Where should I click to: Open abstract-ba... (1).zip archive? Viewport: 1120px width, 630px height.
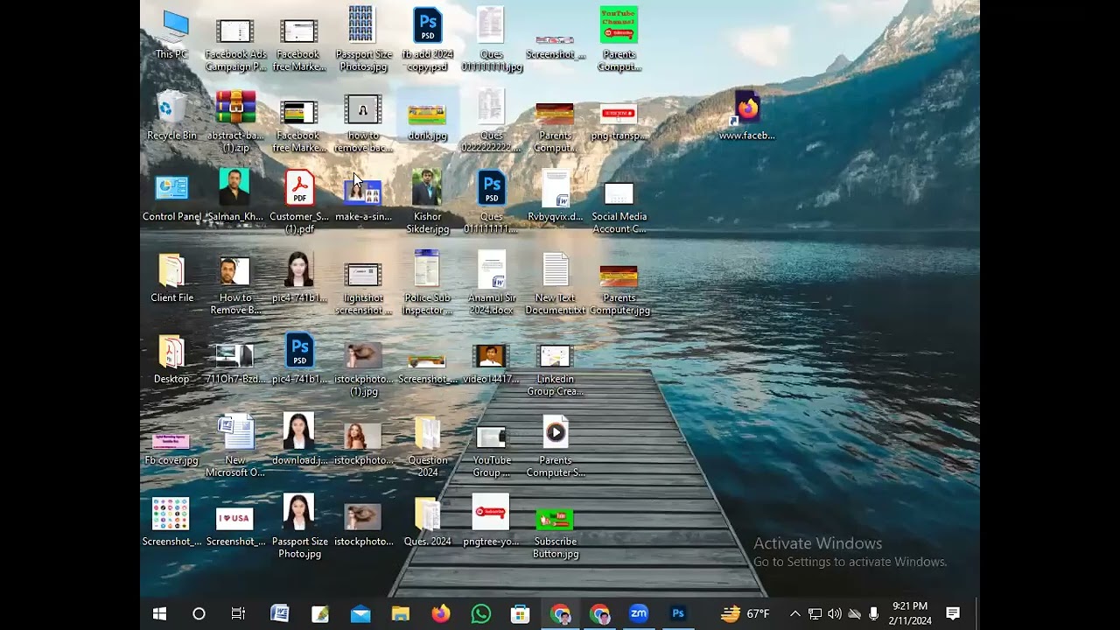(x=235, y=122)
